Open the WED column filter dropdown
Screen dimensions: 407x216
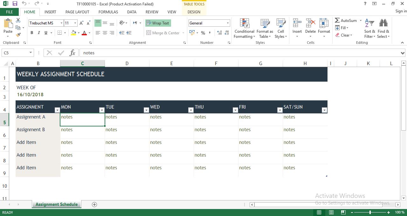(x=191, y=110)
